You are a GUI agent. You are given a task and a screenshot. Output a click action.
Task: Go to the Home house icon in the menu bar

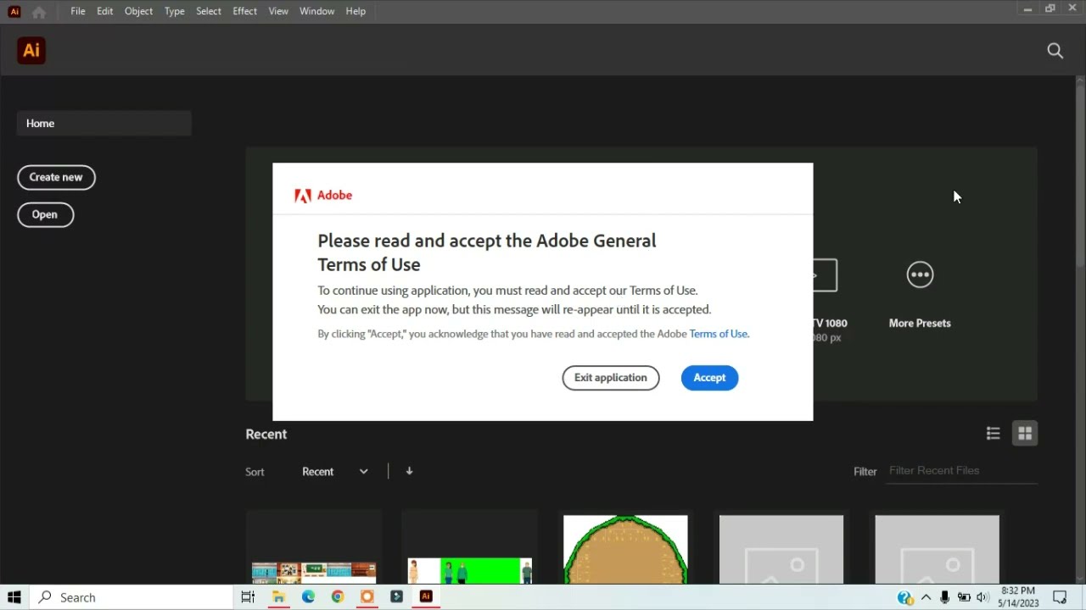tap(39, 12)
